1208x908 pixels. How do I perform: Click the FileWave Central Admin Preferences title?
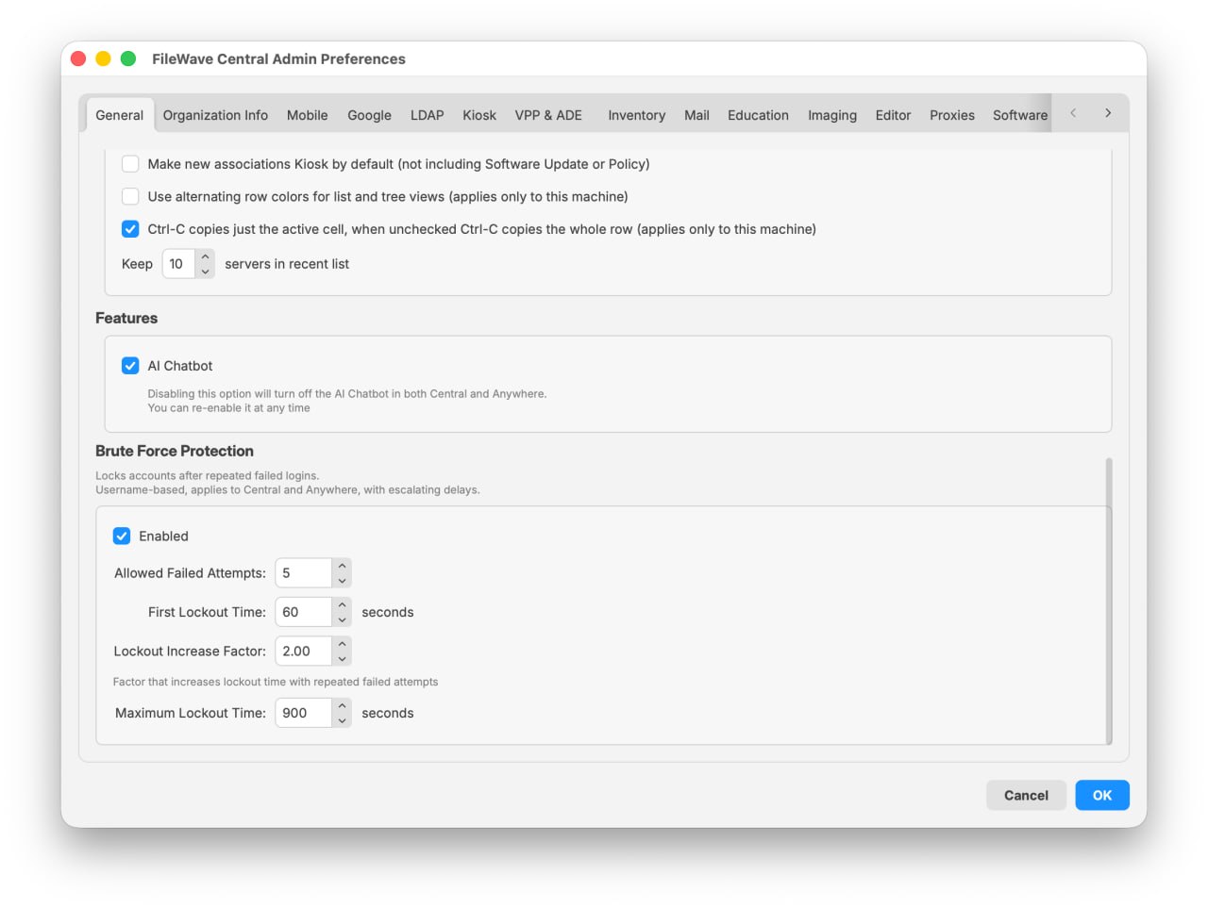pyautogui.click(x=278, y=58)
